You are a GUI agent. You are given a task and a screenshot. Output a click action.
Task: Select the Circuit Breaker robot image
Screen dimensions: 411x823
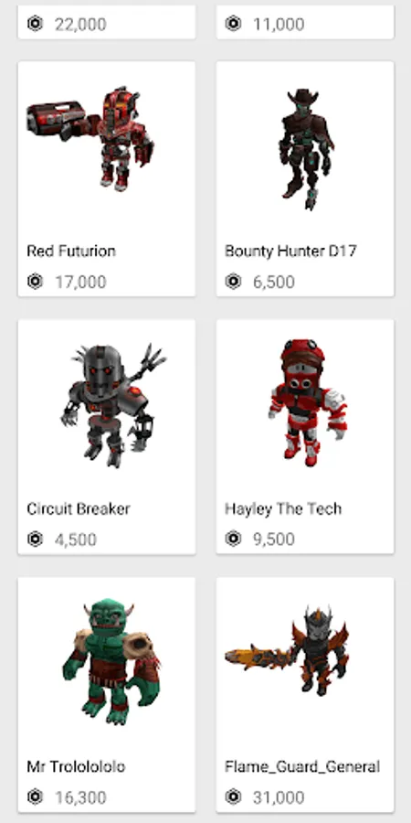113,405
